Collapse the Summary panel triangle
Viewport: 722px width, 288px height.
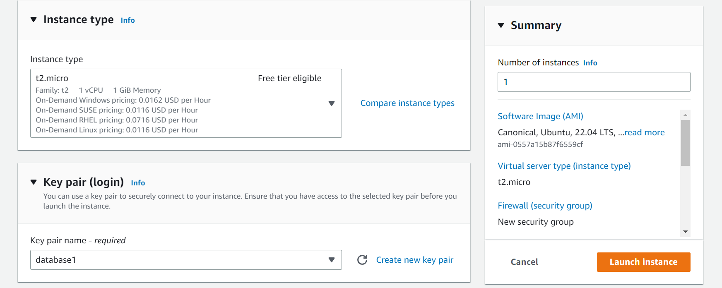coord(501,25)
